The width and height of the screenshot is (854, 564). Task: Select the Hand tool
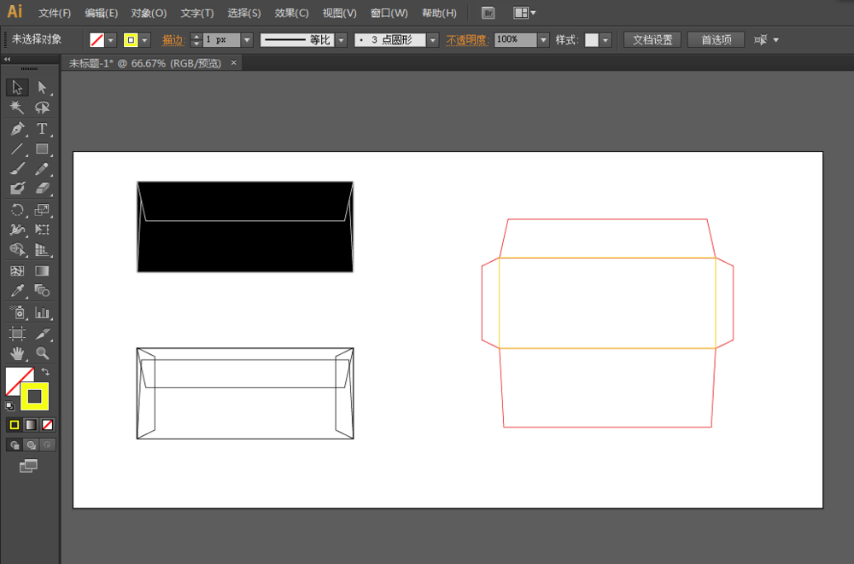tap(17, 353)
